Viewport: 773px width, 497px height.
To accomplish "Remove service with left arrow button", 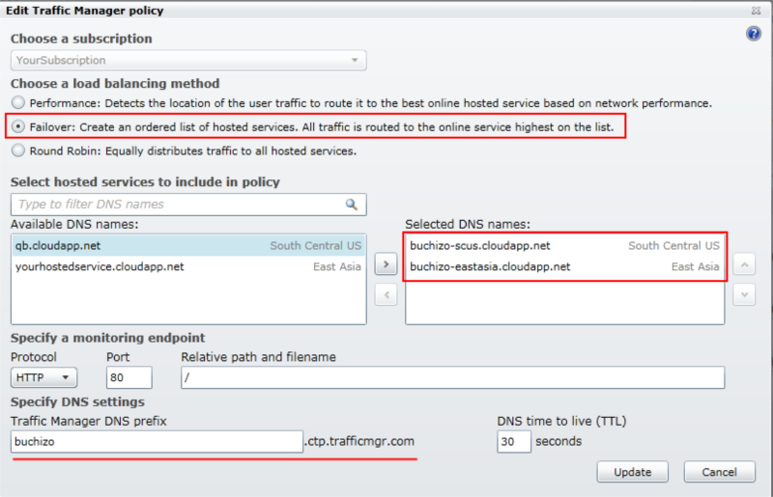I will click(386, 295).
